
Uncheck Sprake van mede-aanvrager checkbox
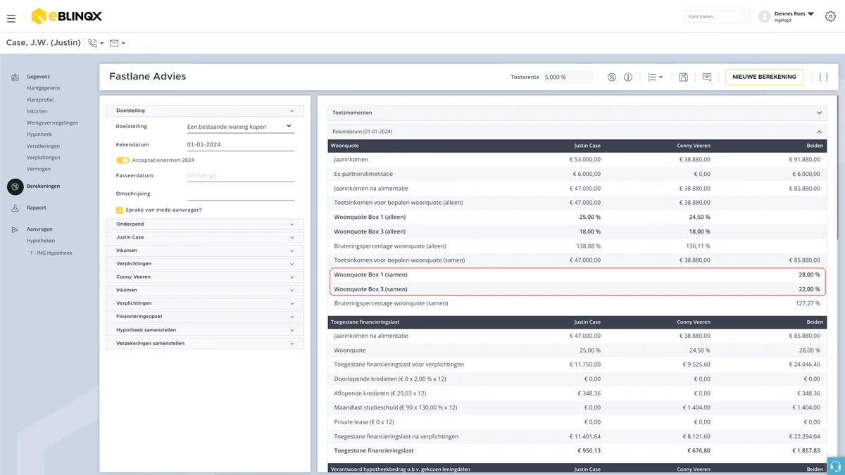[x=120, y=210]
